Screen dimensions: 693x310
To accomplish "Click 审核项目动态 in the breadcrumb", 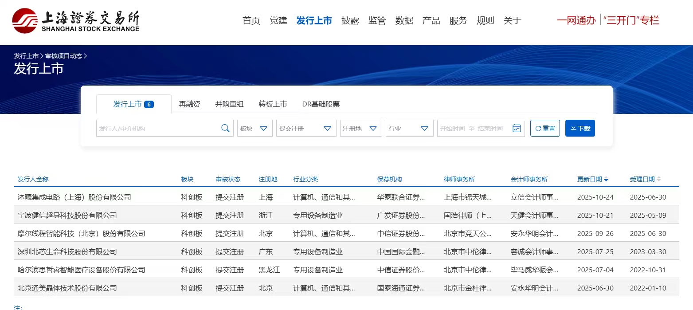I will [64, 56].
